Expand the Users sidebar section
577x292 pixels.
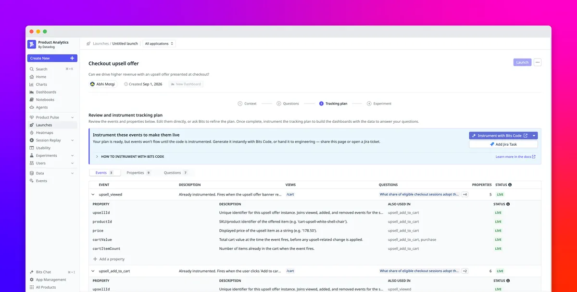coord(73,164)
